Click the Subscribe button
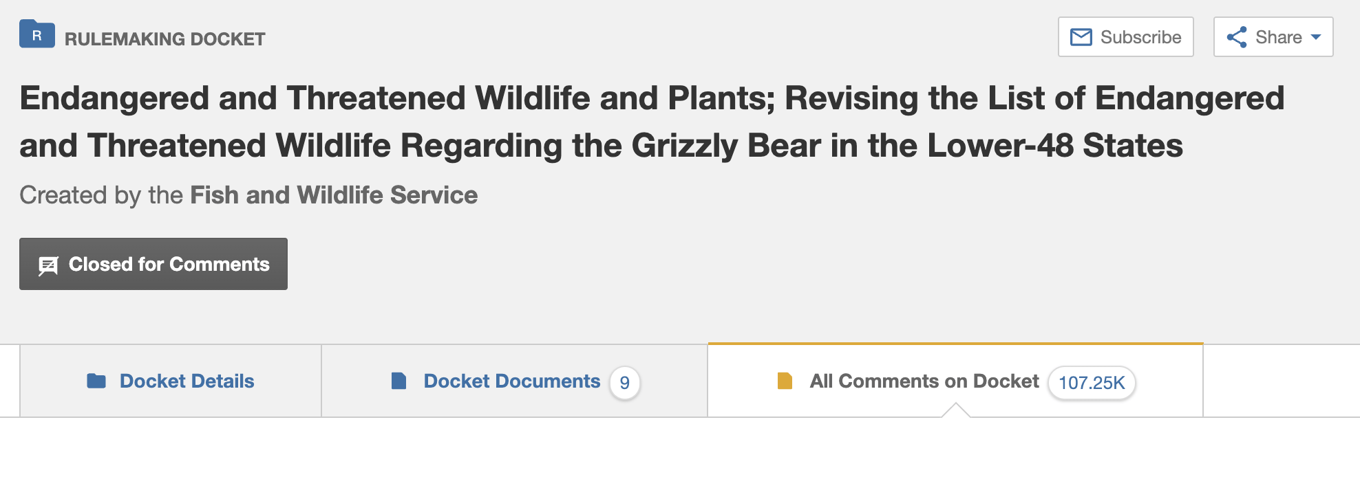This screenshot has height=477, width=1360. pos(1126,37)
